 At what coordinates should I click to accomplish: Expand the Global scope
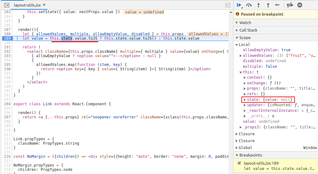(x=236, y=147)
